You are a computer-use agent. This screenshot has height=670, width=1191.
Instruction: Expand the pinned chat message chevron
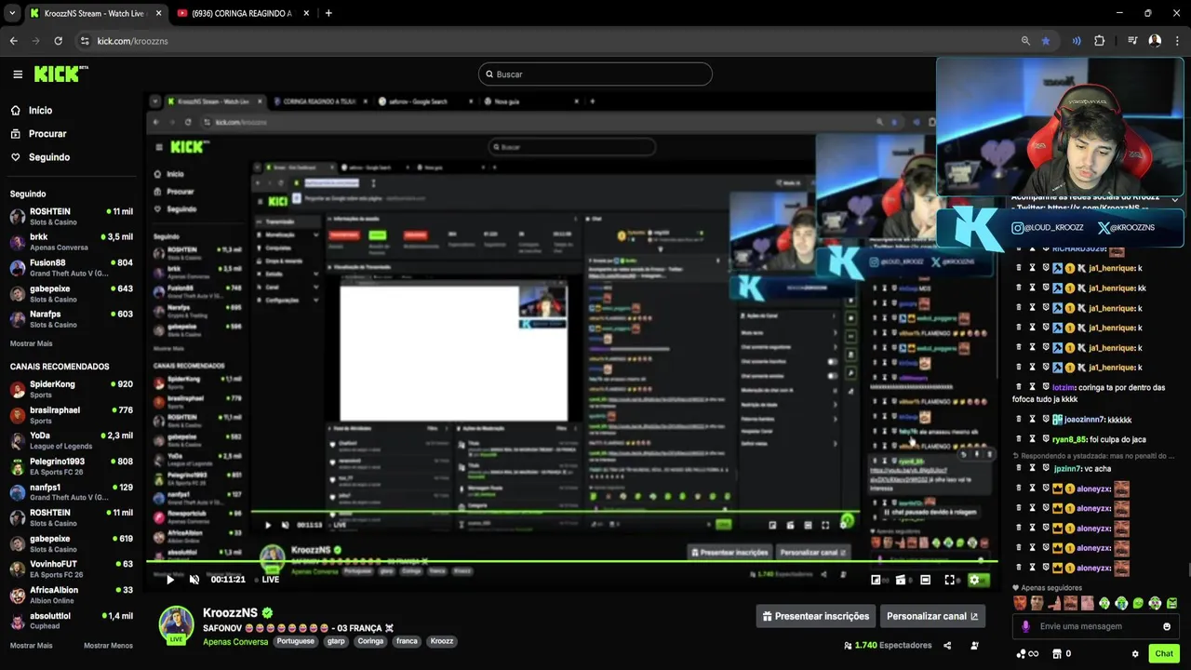tap(1175, 200)
